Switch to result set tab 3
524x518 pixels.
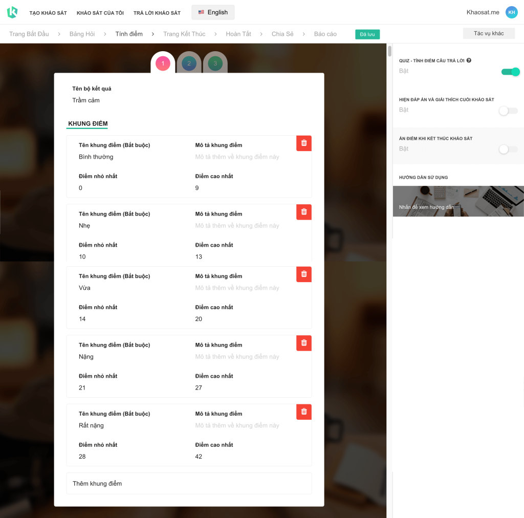tap(215, 63)
